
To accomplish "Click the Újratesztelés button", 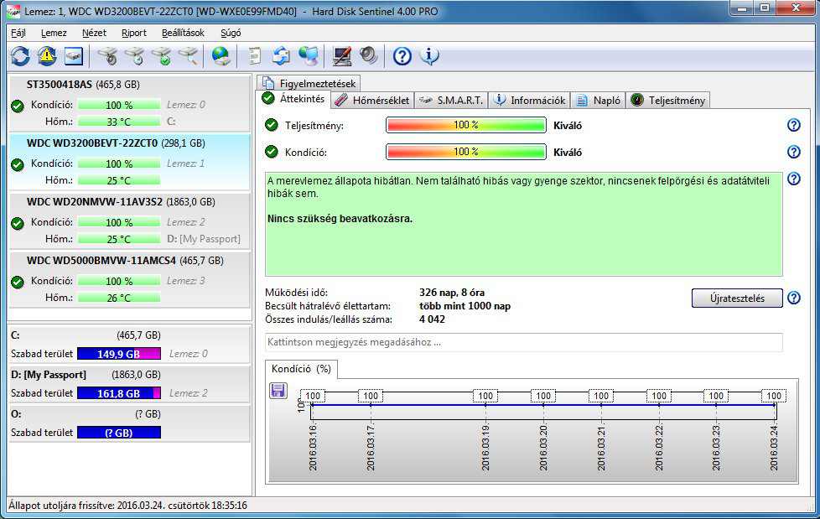I will [x=737, y=298].
